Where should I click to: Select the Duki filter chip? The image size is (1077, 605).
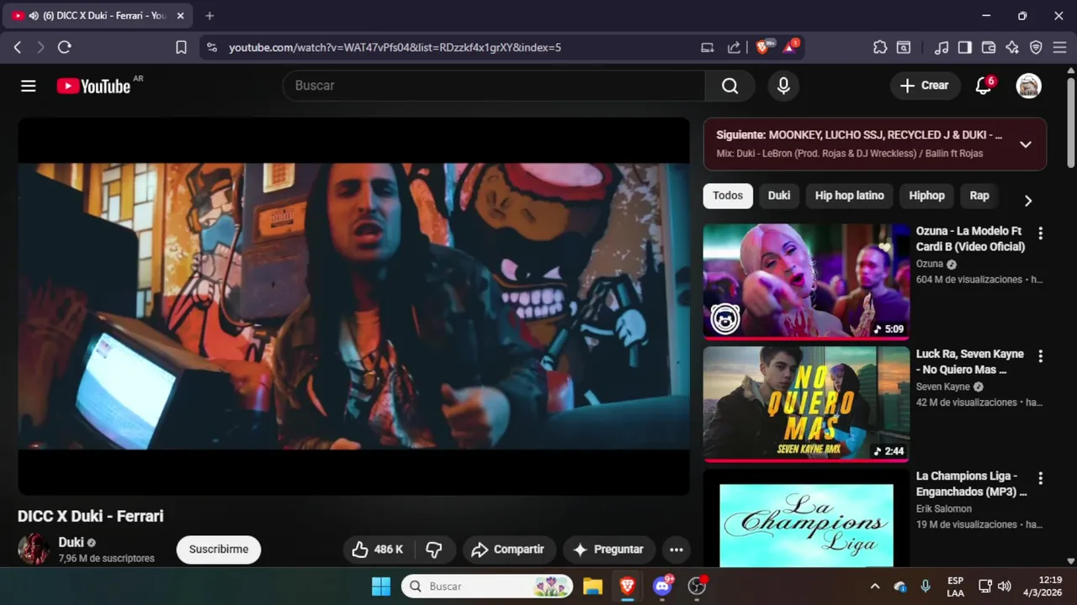pyautogui.click(x=779, y=196)
